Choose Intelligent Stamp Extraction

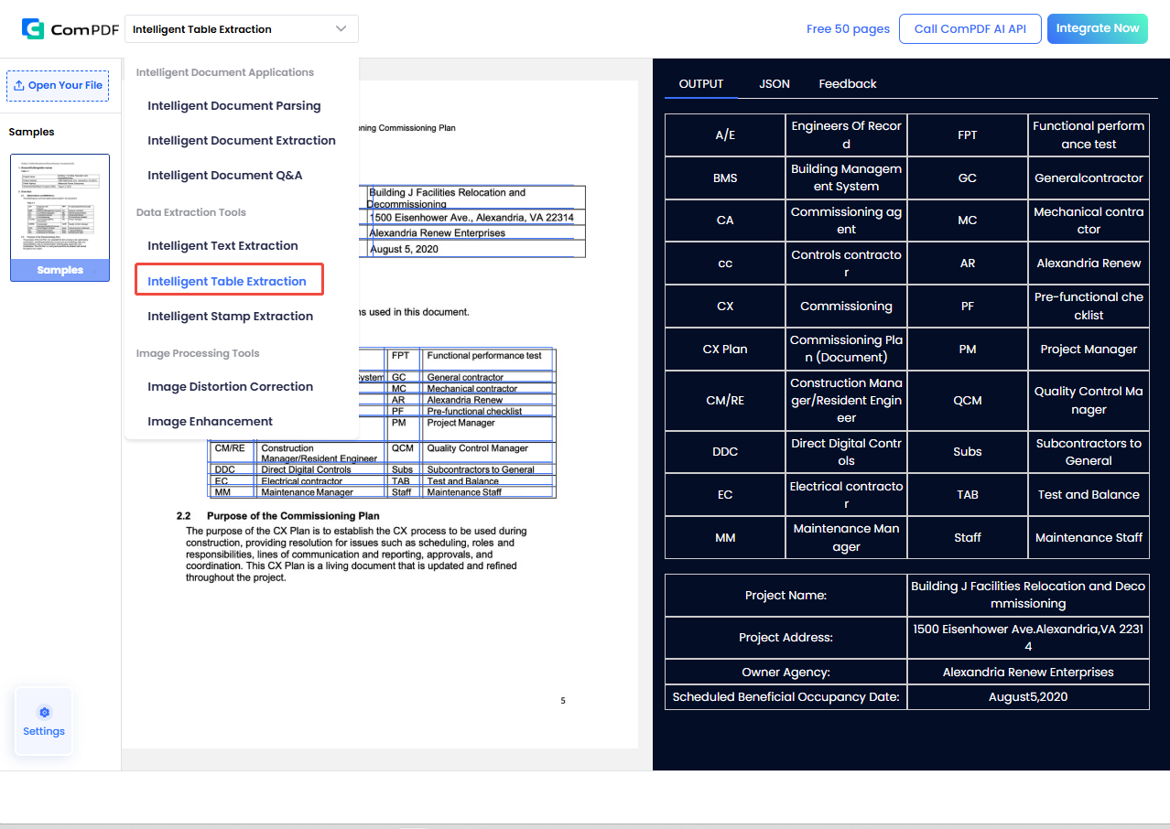click(232, 316)
